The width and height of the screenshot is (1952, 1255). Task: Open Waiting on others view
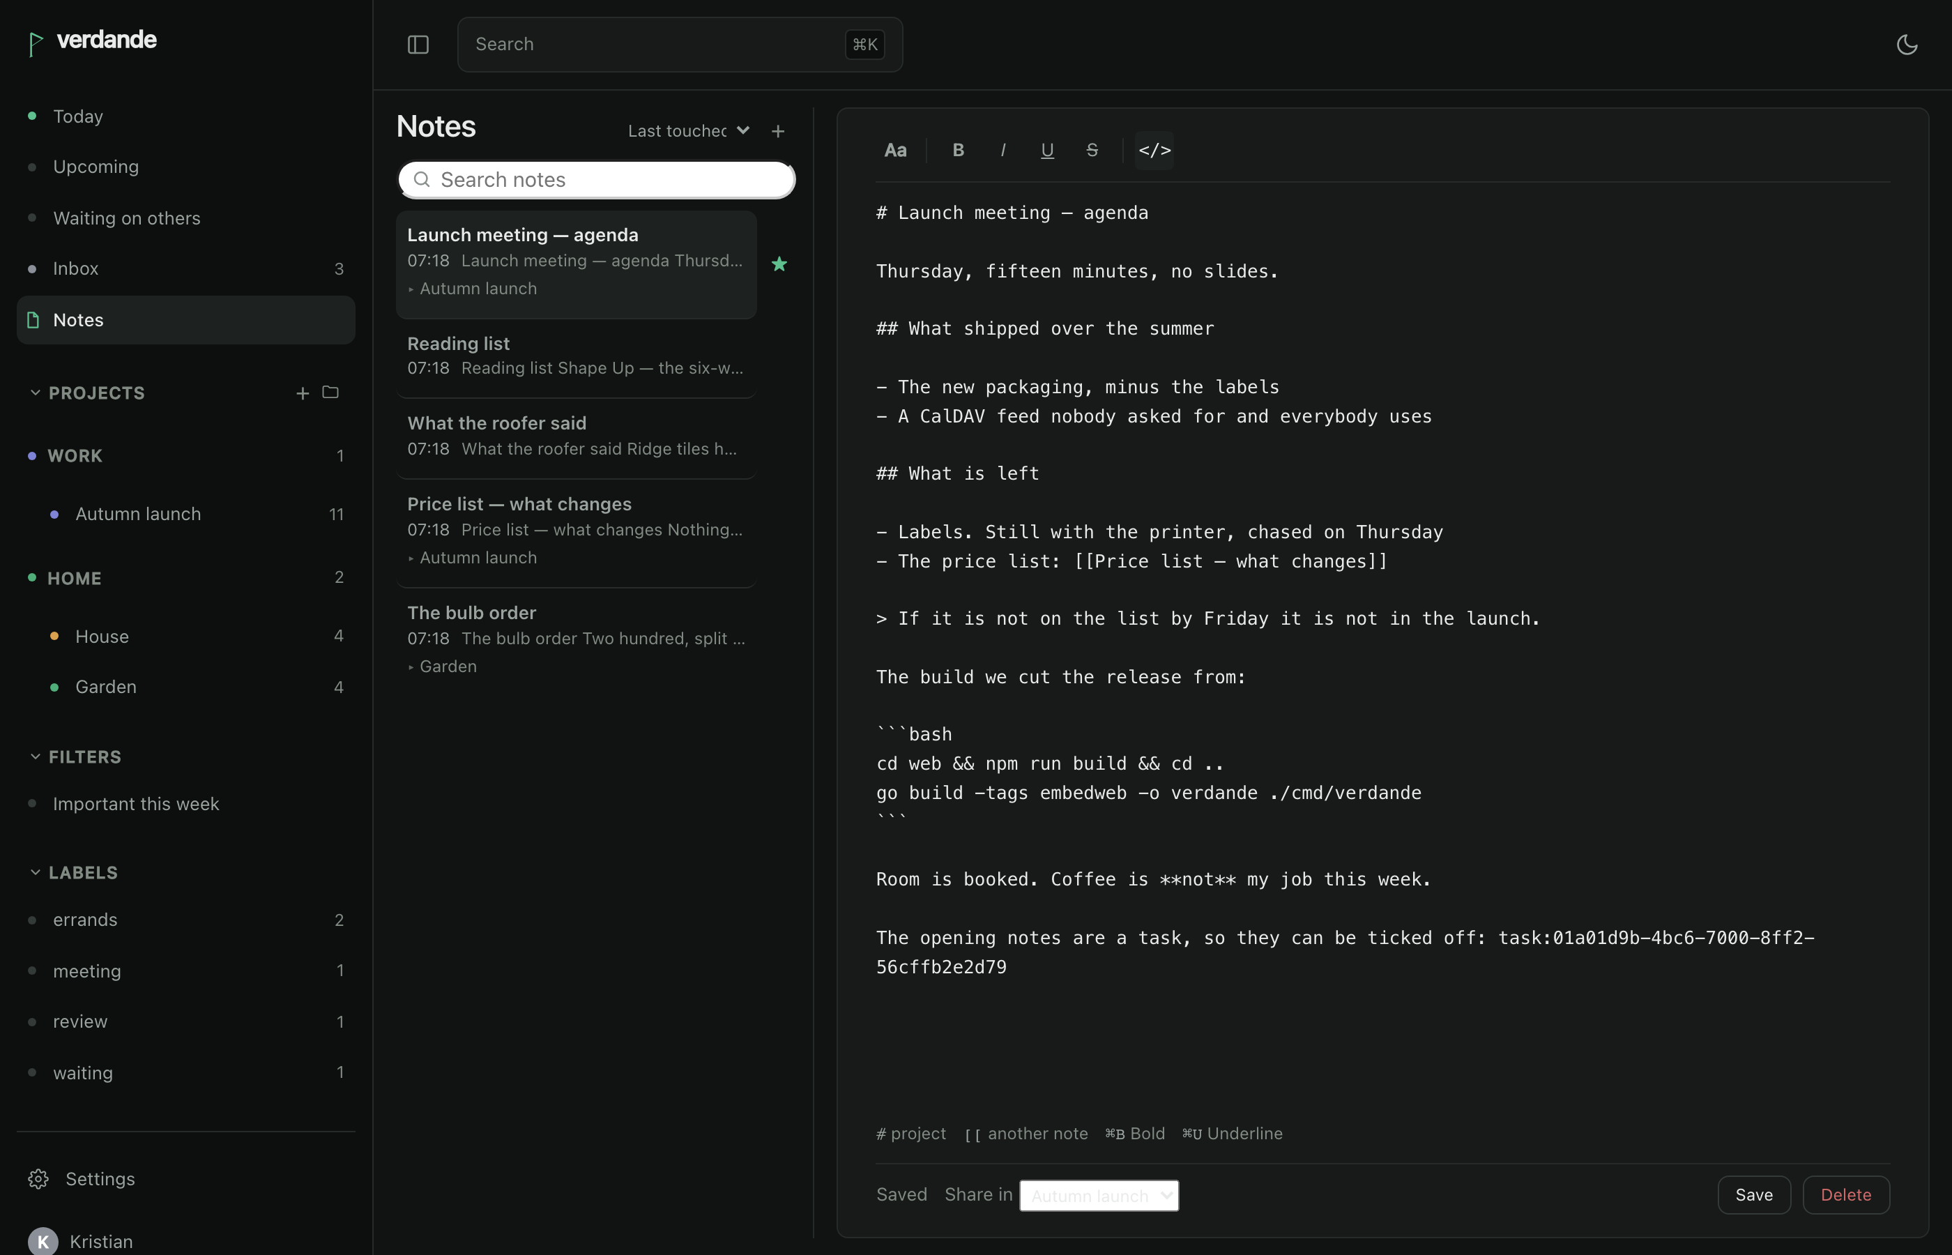[x=185, y=218]
